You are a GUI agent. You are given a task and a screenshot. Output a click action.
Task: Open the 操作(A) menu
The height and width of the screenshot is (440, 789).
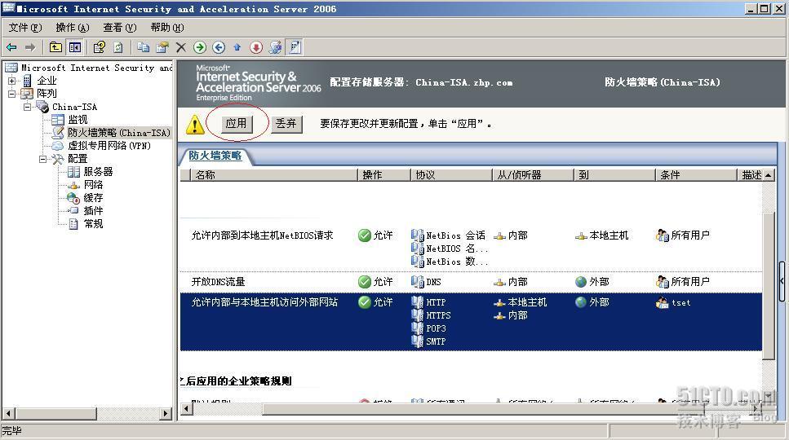pos(73,28)
